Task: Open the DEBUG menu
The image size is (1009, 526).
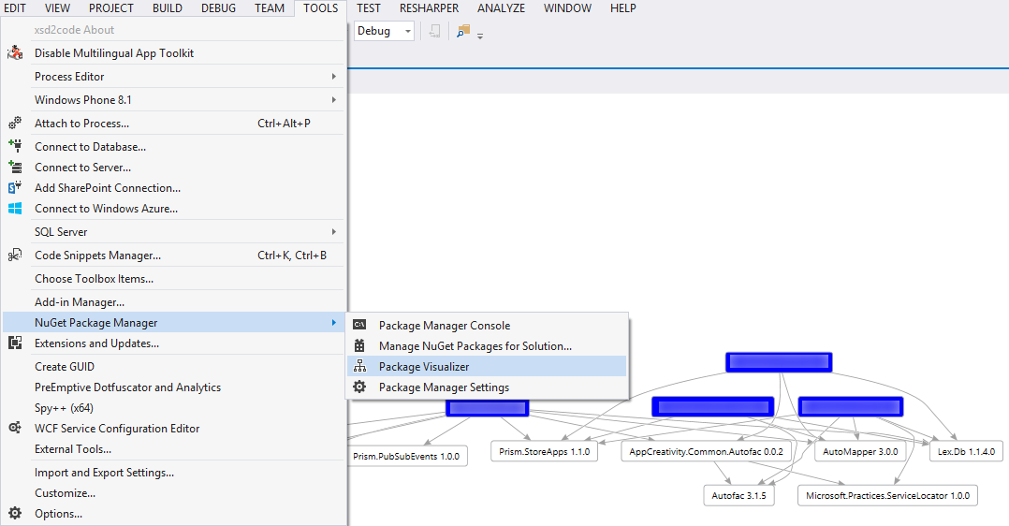Action: (218, 8)
